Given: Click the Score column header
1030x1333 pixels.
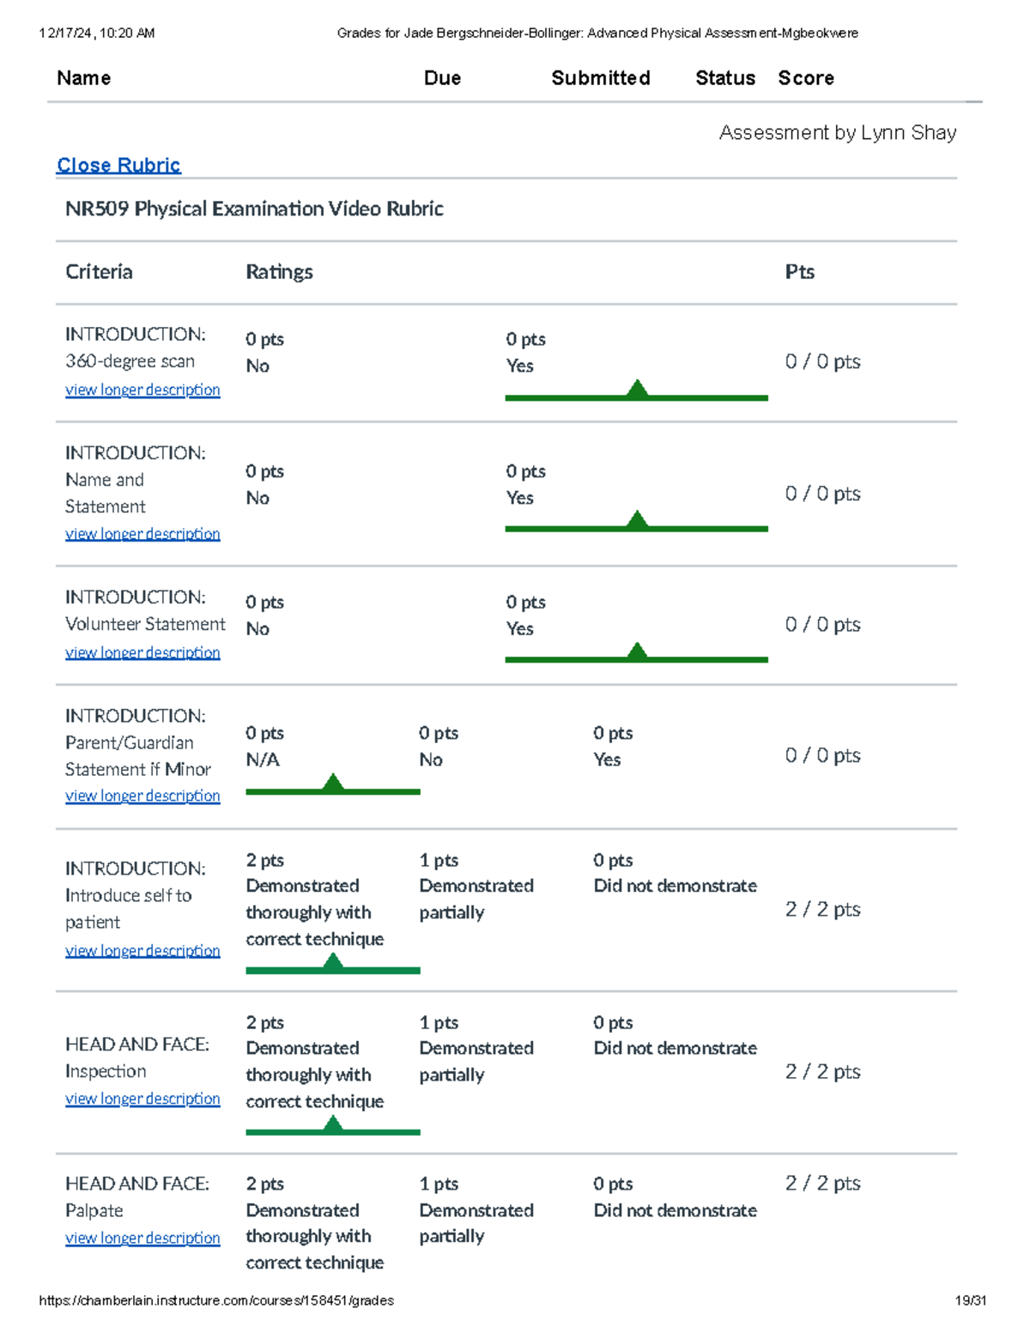Looking at the screenshot, I should click(805, 78).
